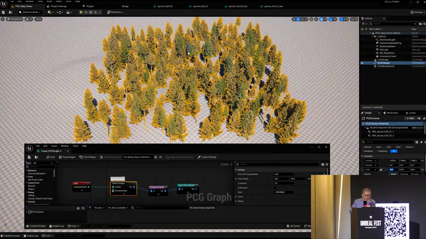The height and width of the screenshot is (239, 426).
Task: Enable the All filter in Details panel
Action: (x=394, y=151)
